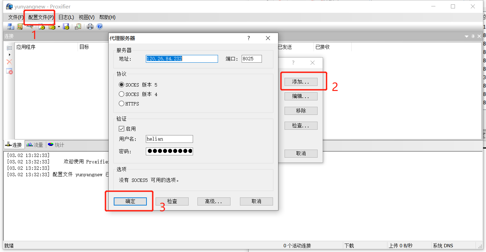
Task: Click 下载 in the status bar
Action: [x=349, y=246]
